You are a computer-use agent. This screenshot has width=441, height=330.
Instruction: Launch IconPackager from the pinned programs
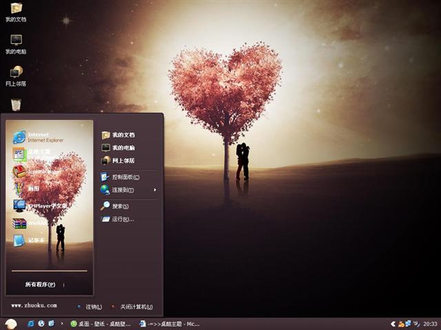point(38,171)
